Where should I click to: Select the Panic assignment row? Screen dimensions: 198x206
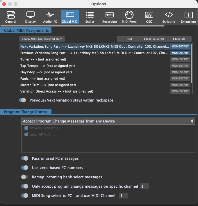[93, 79]
